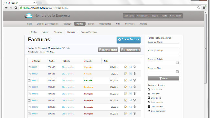Select the Año Actual date radio button

pyautogui.click(x=49, y=48)
